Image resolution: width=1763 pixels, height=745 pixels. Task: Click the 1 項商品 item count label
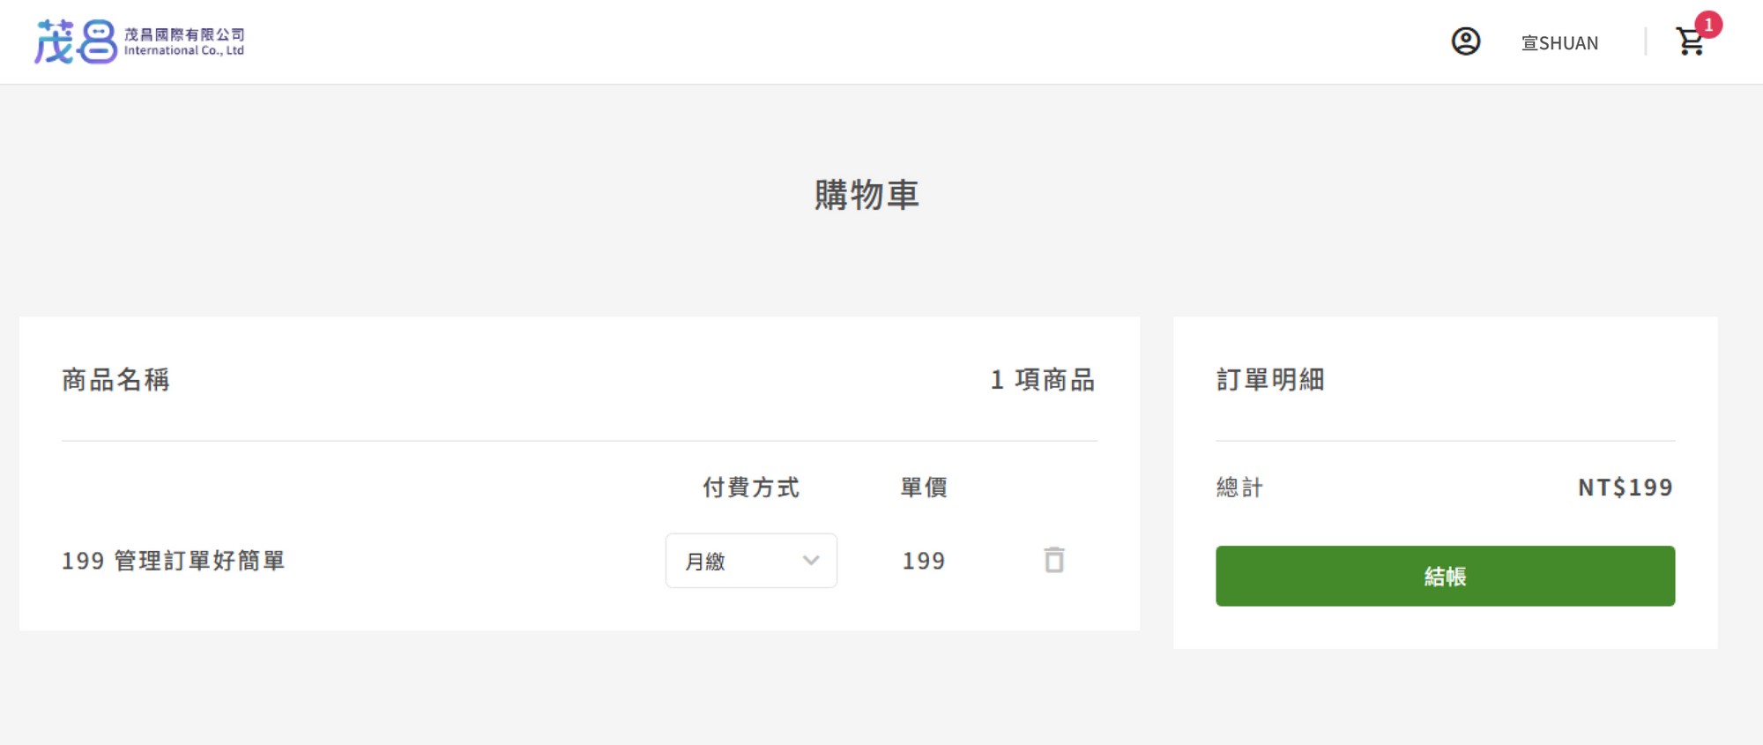tap(1043, 380)
